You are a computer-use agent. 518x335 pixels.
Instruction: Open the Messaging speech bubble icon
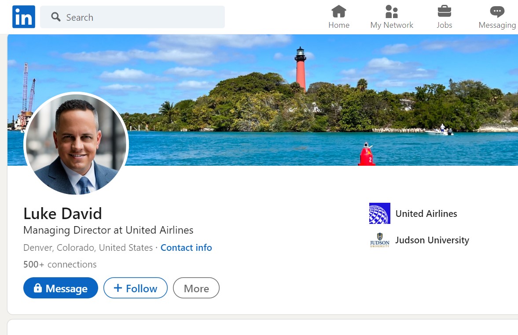click(497, 11)
